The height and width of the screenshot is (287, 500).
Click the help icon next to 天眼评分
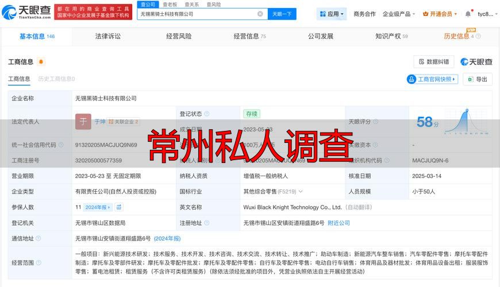(376, 122)
